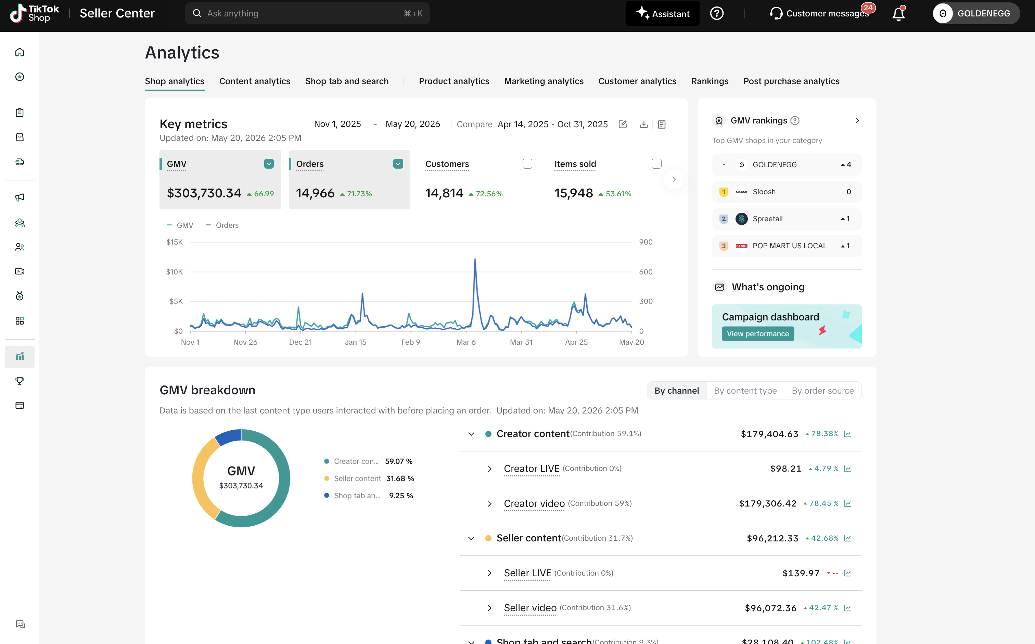Toggle GMV series in chart legend
Screen dimensions: 1035x644
[x=180, y=225]
